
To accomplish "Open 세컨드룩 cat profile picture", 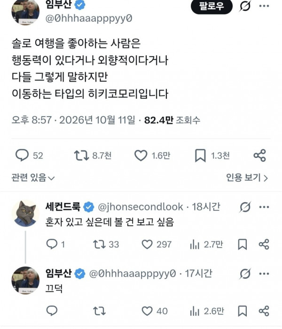I will point(25,214).
